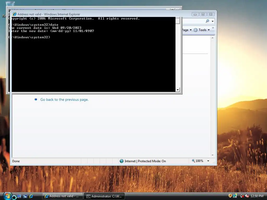267x200 pixels.
Task: Click the Tools gear icon
Action: click(196, 30)
